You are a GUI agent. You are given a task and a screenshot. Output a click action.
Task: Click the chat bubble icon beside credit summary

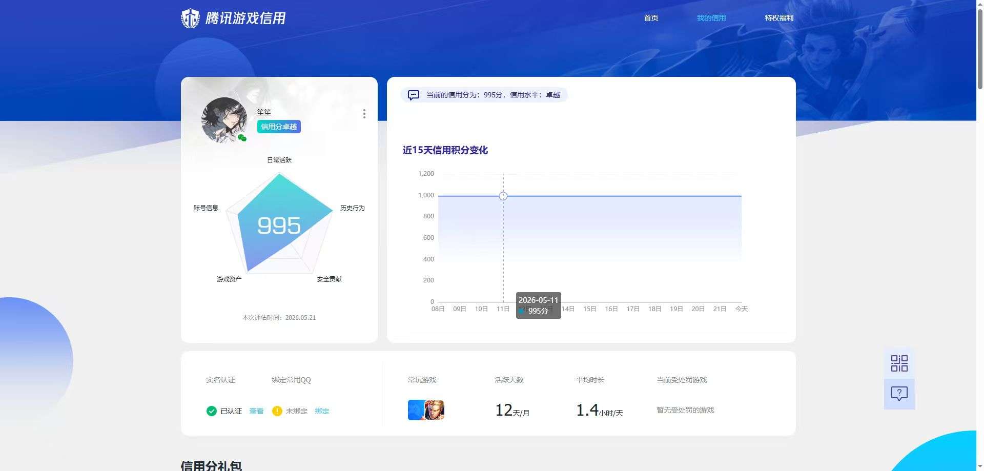pyautogui.click(x=414, y=95)
